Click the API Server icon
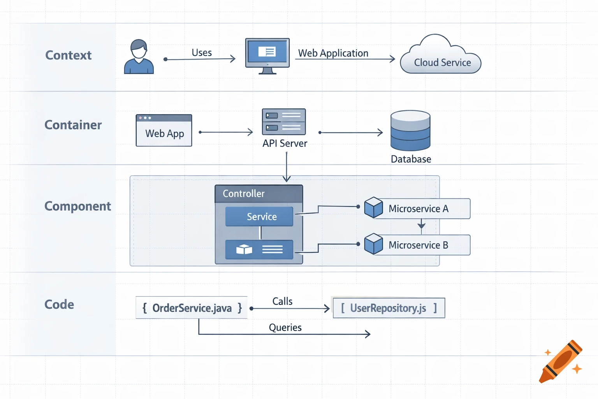Screen dimensions: 598x399 (284, 122)
